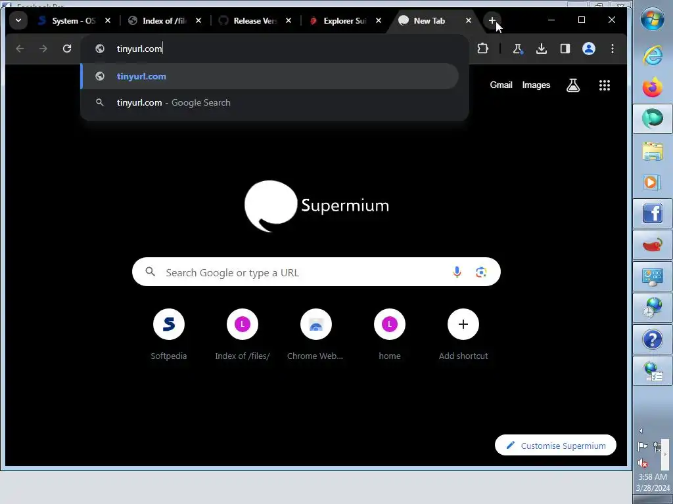Open the Action Center flag icon
This screenshot has width=673, height=504.
coord(643,447)
